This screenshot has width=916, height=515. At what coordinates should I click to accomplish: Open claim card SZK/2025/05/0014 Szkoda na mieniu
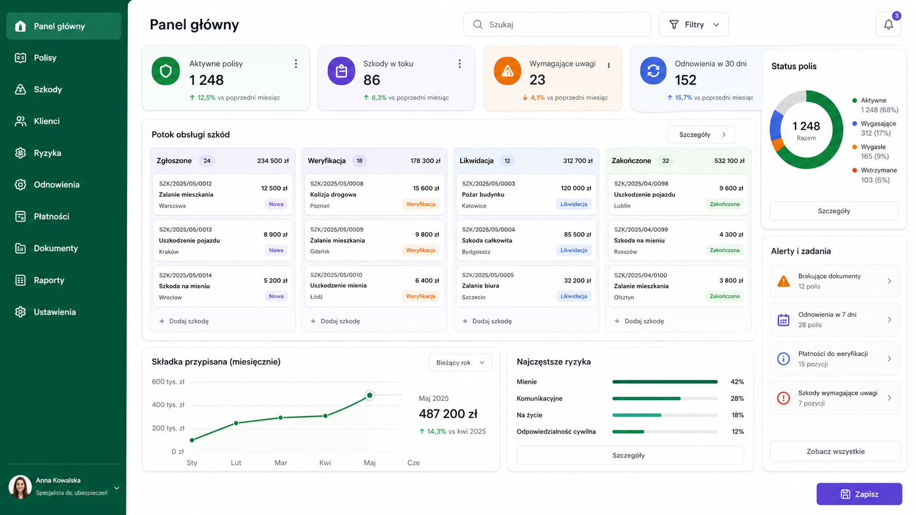(223, 286)
